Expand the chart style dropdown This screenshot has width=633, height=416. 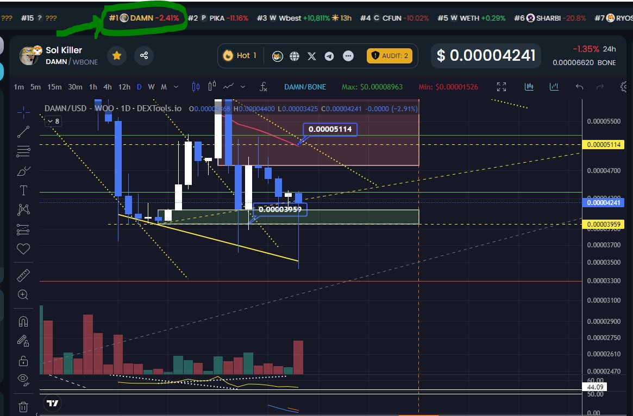pos(243,87)
